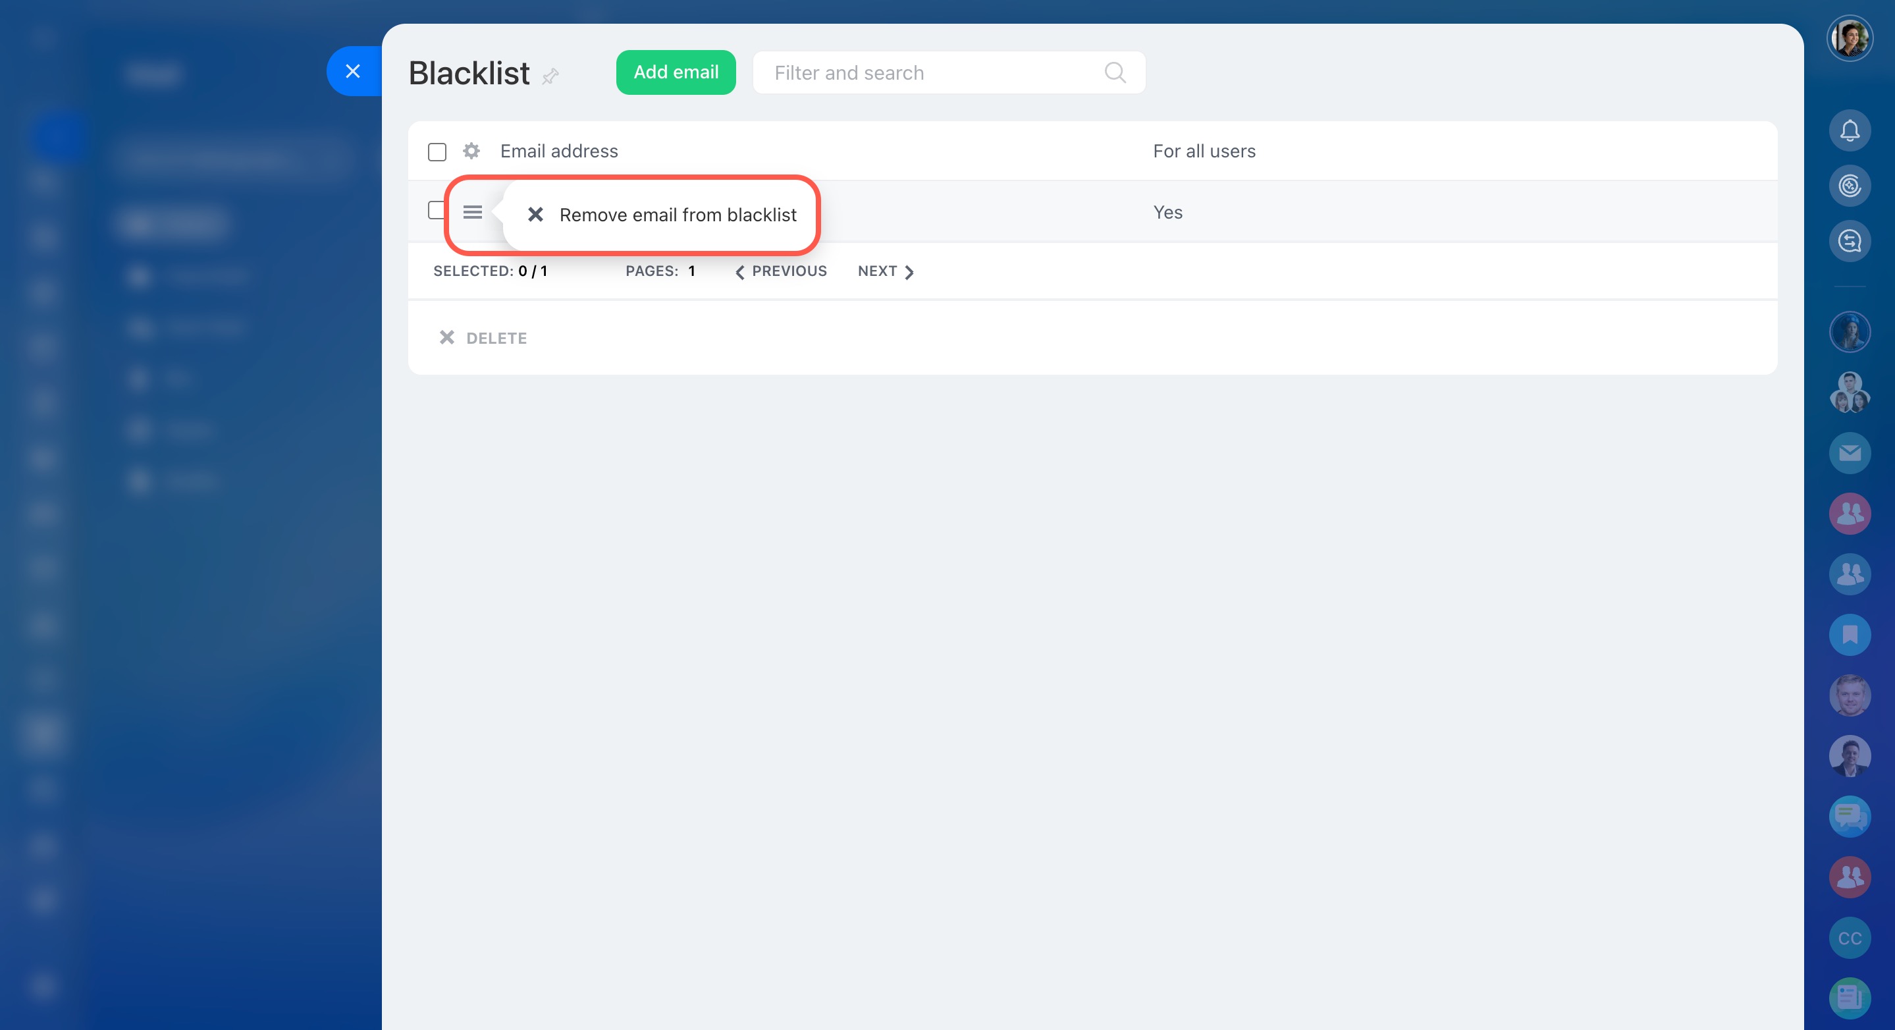Open the CC avatar chat
1895x1030 pixels.
click(1849, 937)
